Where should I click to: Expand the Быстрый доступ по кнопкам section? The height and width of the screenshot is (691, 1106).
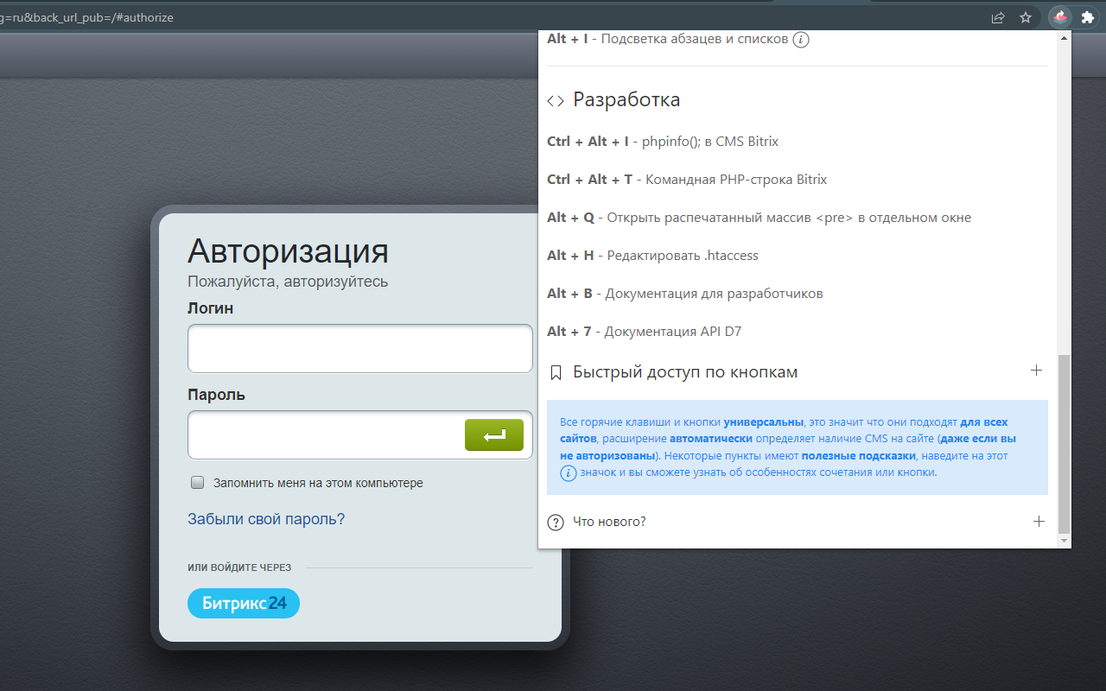[1037, 371]
